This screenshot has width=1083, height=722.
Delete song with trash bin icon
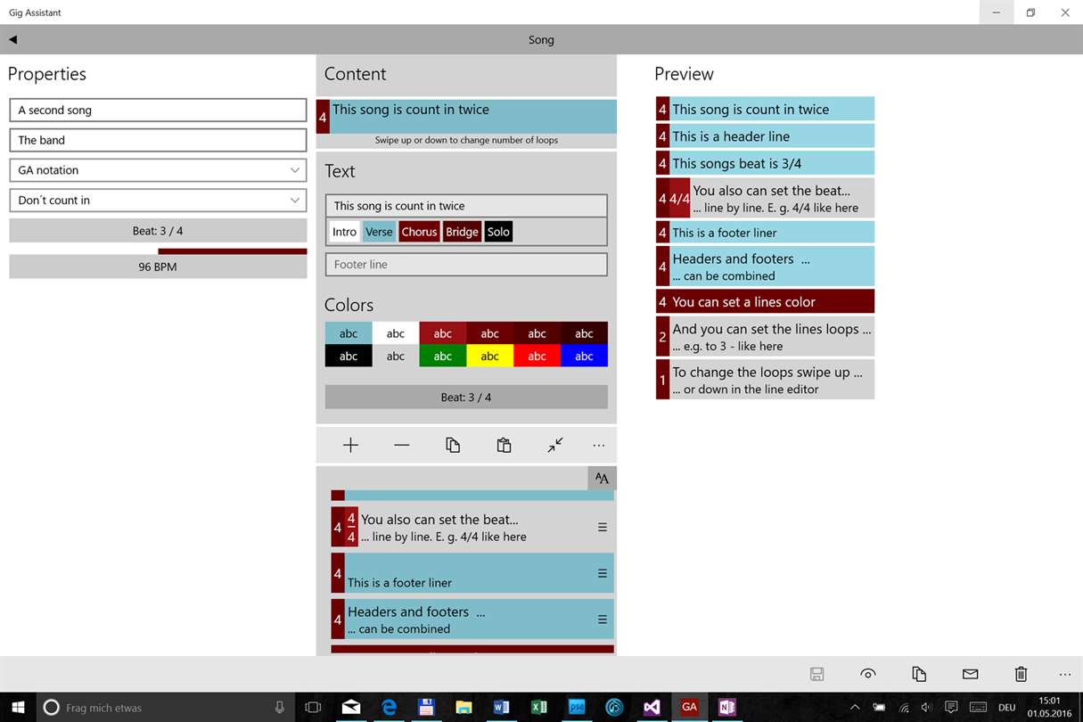[1021, 674]
